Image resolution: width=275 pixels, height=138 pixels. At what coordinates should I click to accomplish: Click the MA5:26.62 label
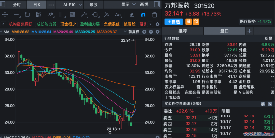coord(20,32)
